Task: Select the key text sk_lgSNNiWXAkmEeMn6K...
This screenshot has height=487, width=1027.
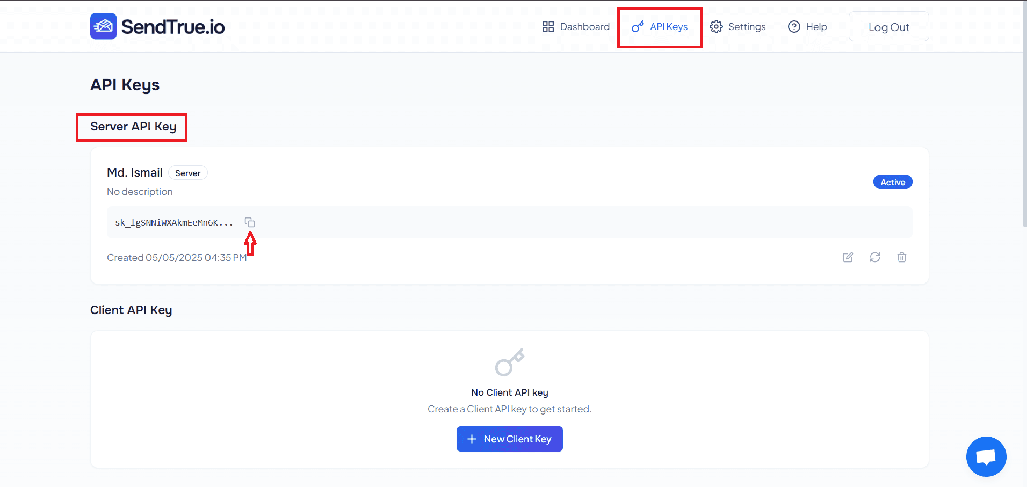Action: click(174, 222)
